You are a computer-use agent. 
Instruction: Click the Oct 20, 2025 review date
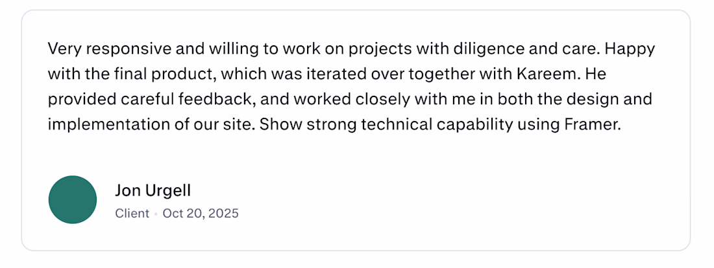click(x=201, y=213)
